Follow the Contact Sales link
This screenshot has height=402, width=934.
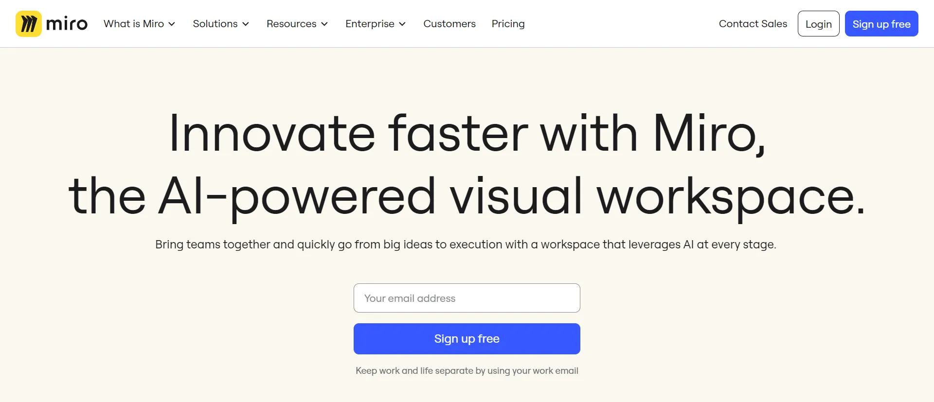[753, 24]
